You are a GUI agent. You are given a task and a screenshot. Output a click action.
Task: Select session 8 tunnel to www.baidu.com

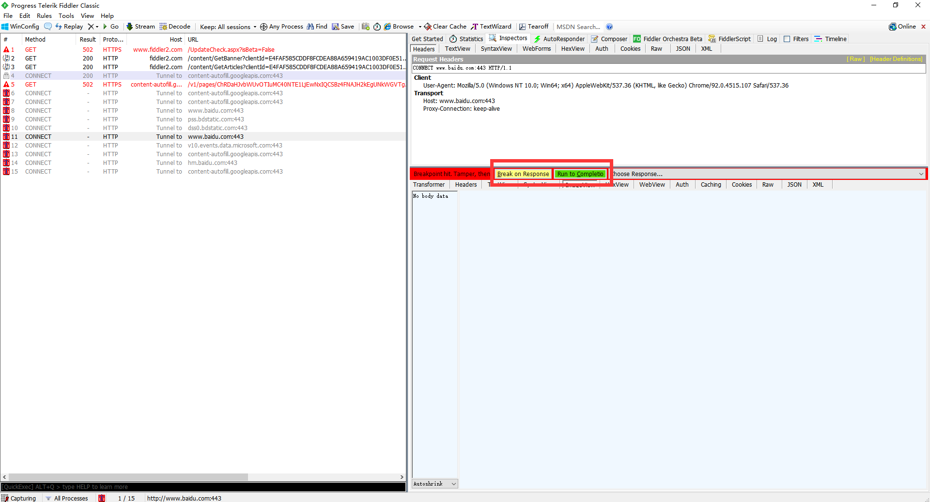click(x=203, y=110)
